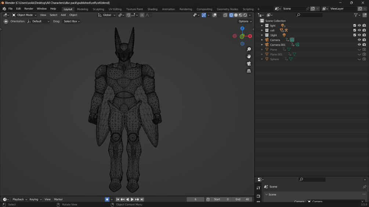Click the outliner filter funnel icon

[356, 15]
